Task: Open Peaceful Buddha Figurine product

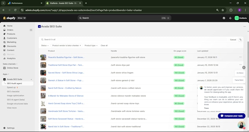Action: [x=66, y=57]
